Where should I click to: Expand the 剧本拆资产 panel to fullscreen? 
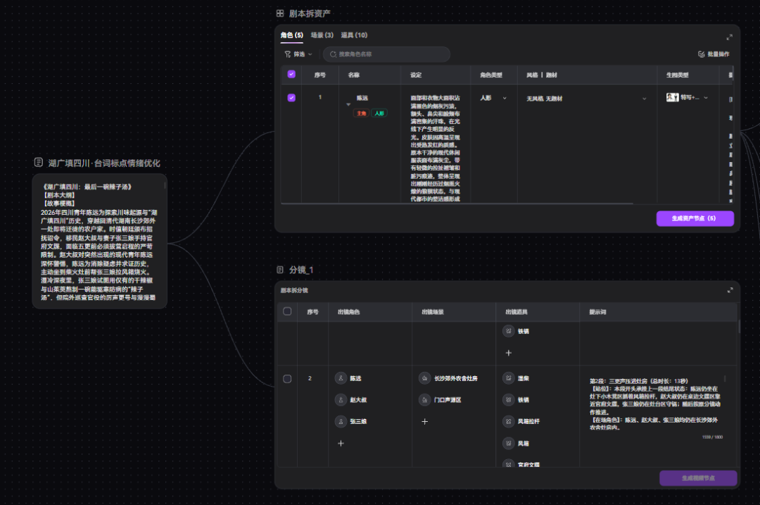(x=730, y=37)
